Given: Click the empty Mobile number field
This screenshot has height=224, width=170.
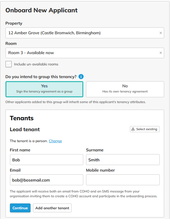Looking at the screenshot, I should [123, 180].
